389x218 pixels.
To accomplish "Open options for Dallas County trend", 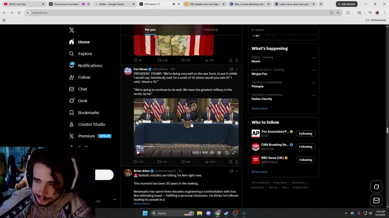I will point(314,95).
